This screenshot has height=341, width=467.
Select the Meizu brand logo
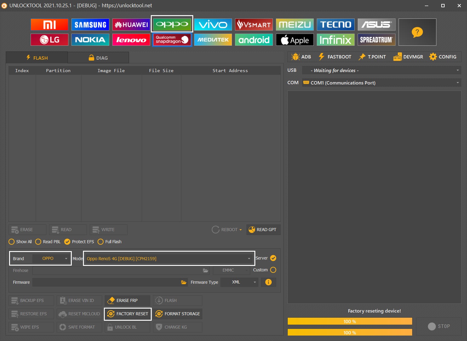pyautogui.click(x=295, y=25)
